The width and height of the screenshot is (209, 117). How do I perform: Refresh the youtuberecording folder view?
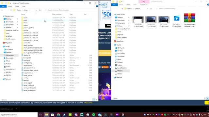151,9
